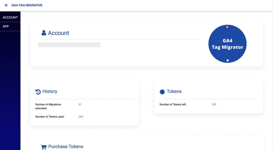Click the user profile icon beside Account
The height and width of the screenshot is (150, 273).
[x=44, y=33]
